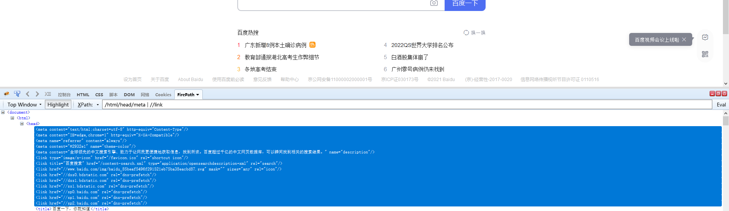The height and width of the screenshot is (211, 729).
Task: Activate the inspect element pointer icon
Action: (x=17, y=94)
